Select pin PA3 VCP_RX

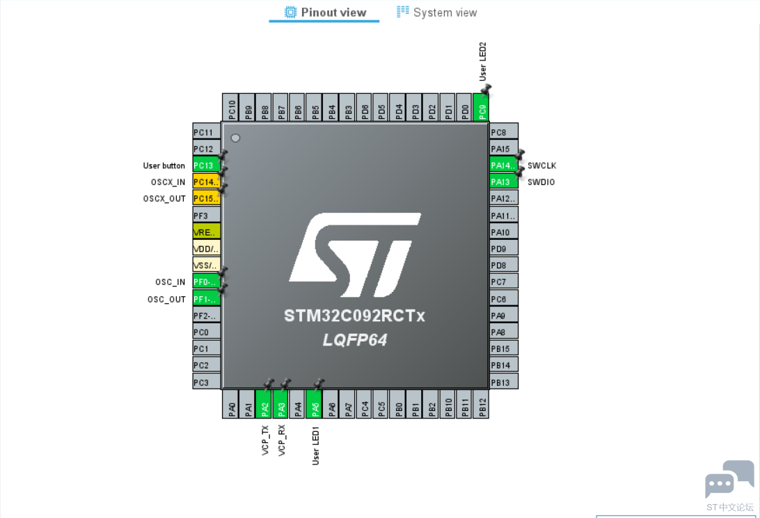coord(280,404)
